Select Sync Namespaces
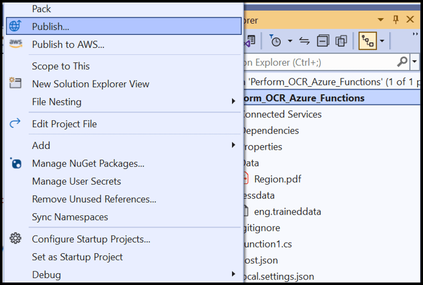The height and width of the screenshot is (285, 423). tap(124, 217)
